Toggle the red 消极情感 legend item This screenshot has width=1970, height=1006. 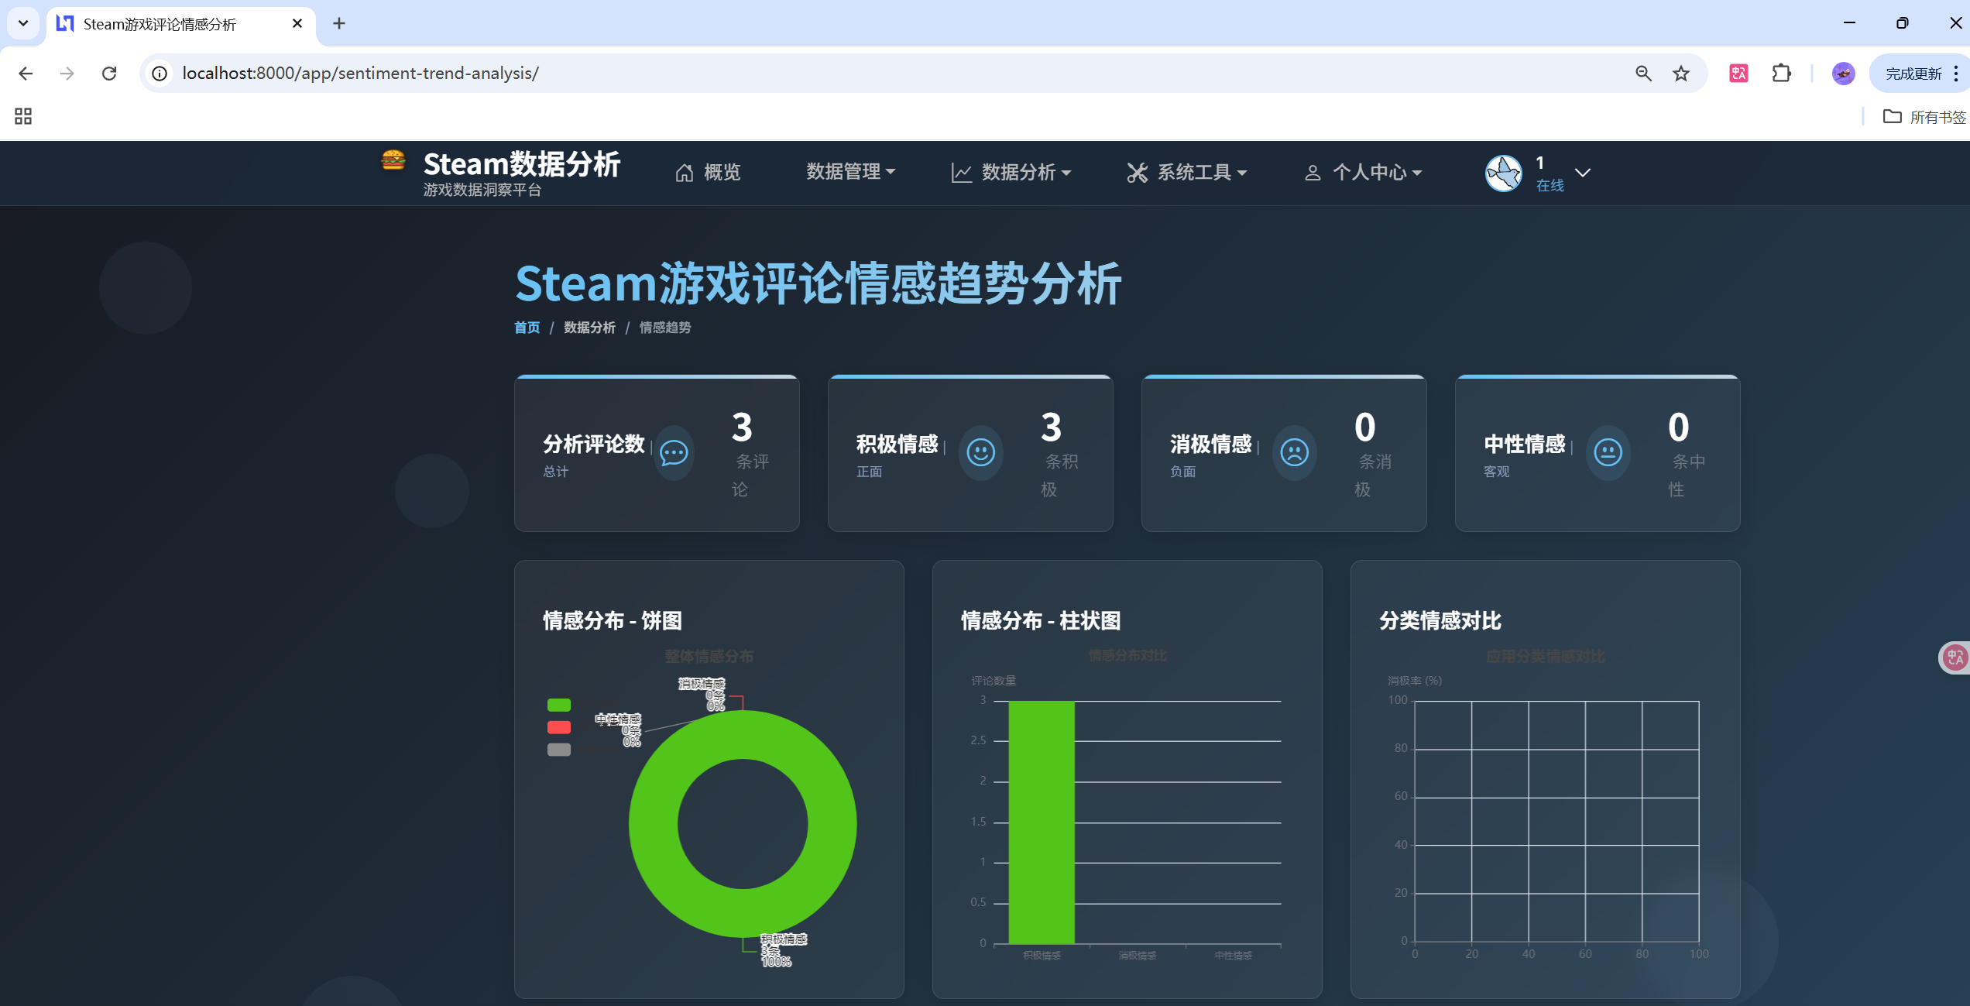coord(559,728)
